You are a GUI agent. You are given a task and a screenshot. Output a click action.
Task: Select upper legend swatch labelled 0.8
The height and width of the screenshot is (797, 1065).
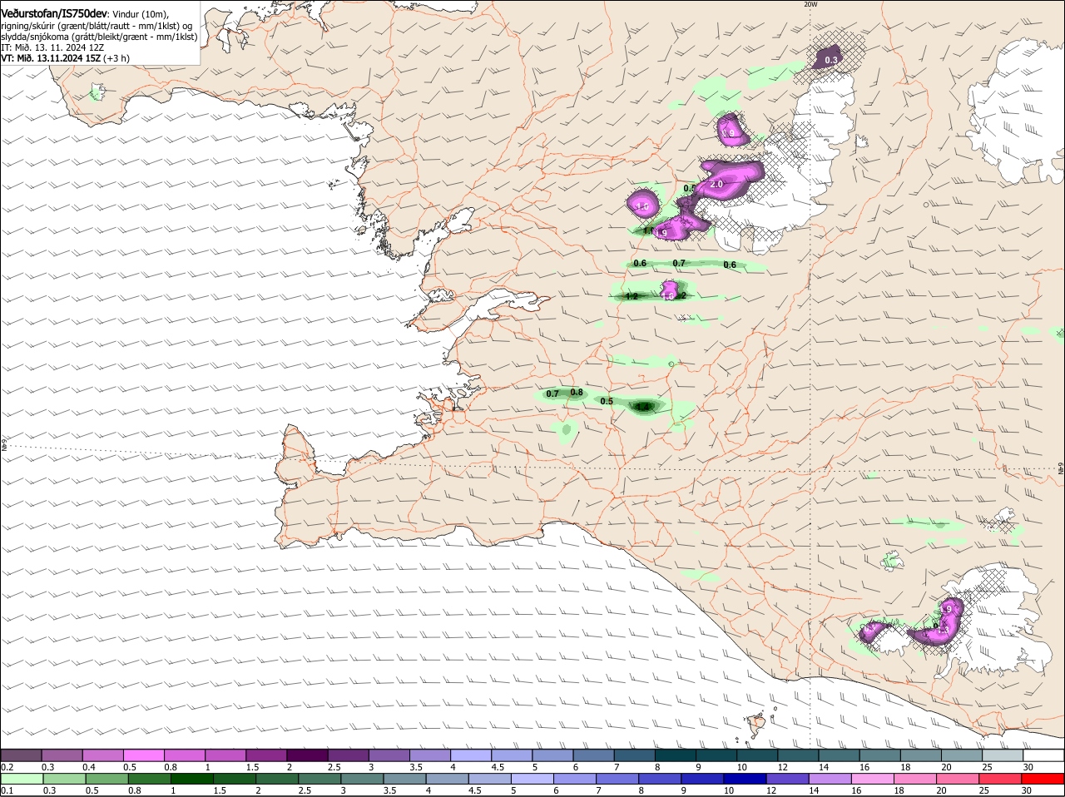[x=185, y=755]
